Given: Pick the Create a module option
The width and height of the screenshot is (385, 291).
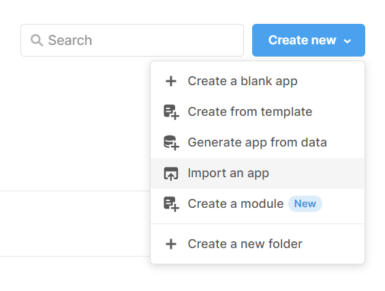Looking at the screenshot, I should [x=257, y=204].
